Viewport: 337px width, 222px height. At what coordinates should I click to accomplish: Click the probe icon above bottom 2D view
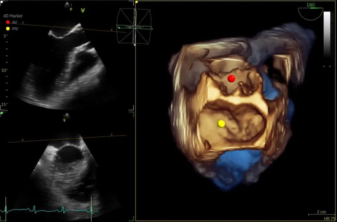coord(67,116)
